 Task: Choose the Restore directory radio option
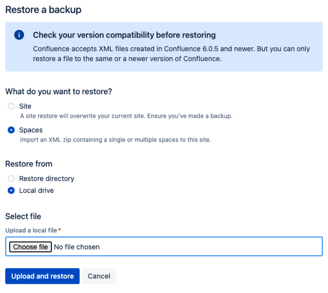tap(11, 178)
